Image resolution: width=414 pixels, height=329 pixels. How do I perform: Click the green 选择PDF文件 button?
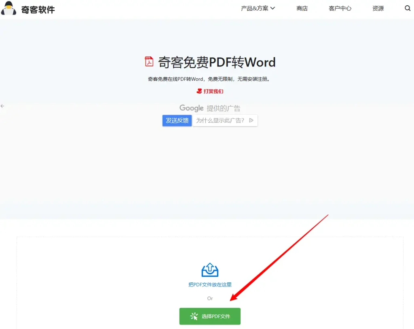coord(210,316)
